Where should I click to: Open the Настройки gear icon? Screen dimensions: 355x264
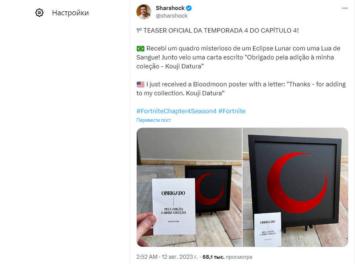pos(39,13)
